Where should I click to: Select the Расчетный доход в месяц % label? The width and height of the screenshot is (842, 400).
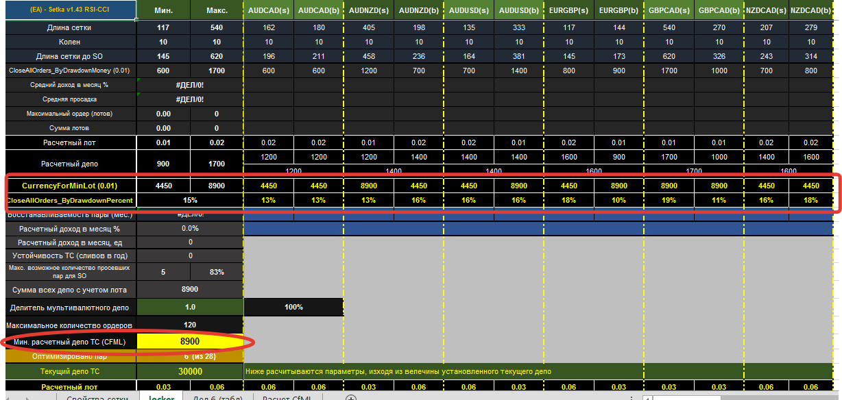[x=71, y=229]
